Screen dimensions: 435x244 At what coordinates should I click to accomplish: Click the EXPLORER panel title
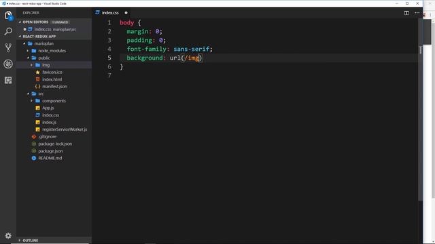31,13
